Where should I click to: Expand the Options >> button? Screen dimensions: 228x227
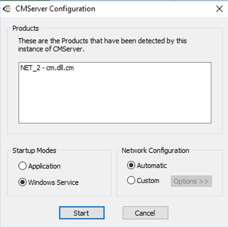pos(191,181)
